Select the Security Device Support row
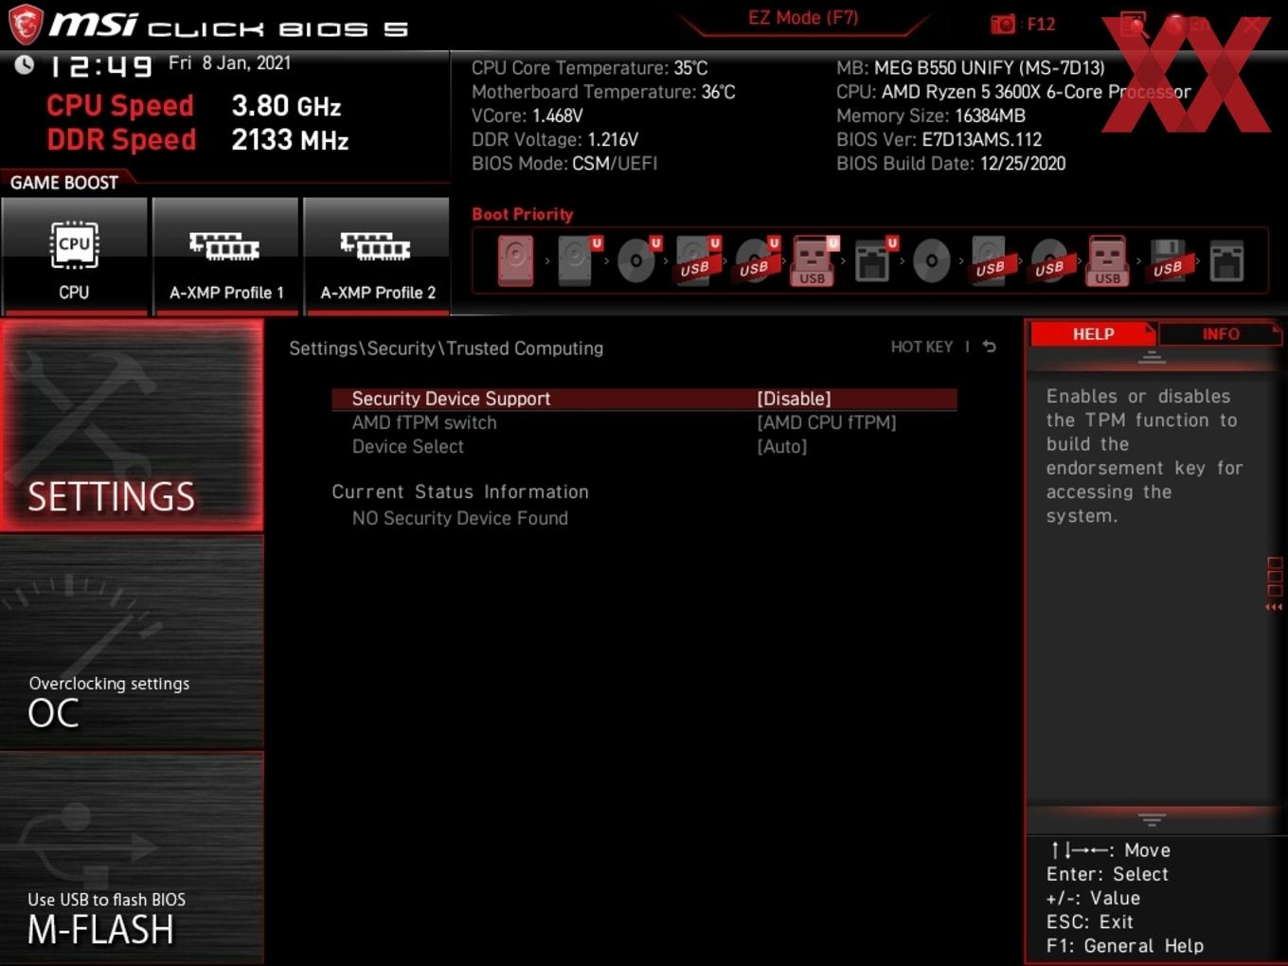Screen dimensions: 1288x966 (x=644, y=399)
